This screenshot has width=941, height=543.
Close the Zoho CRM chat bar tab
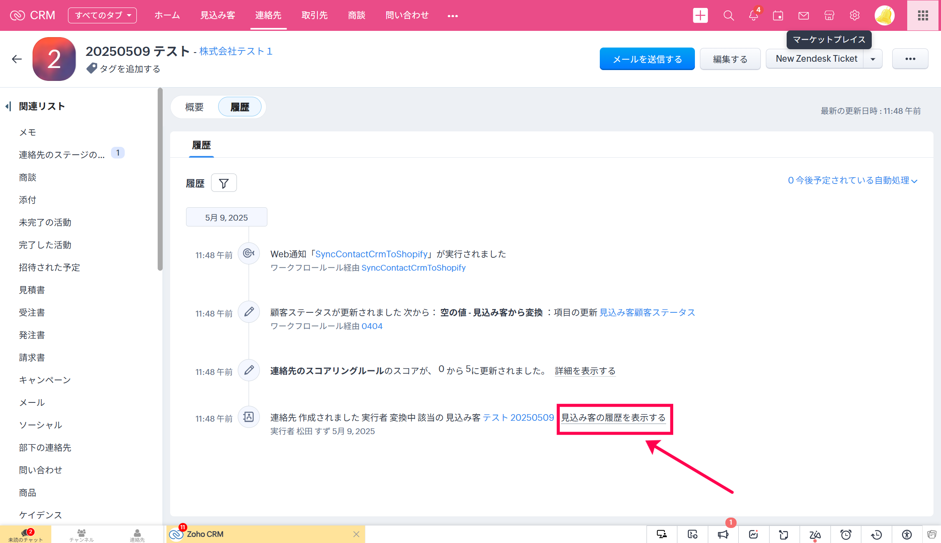pyautogui.click(x=356, y=534)
